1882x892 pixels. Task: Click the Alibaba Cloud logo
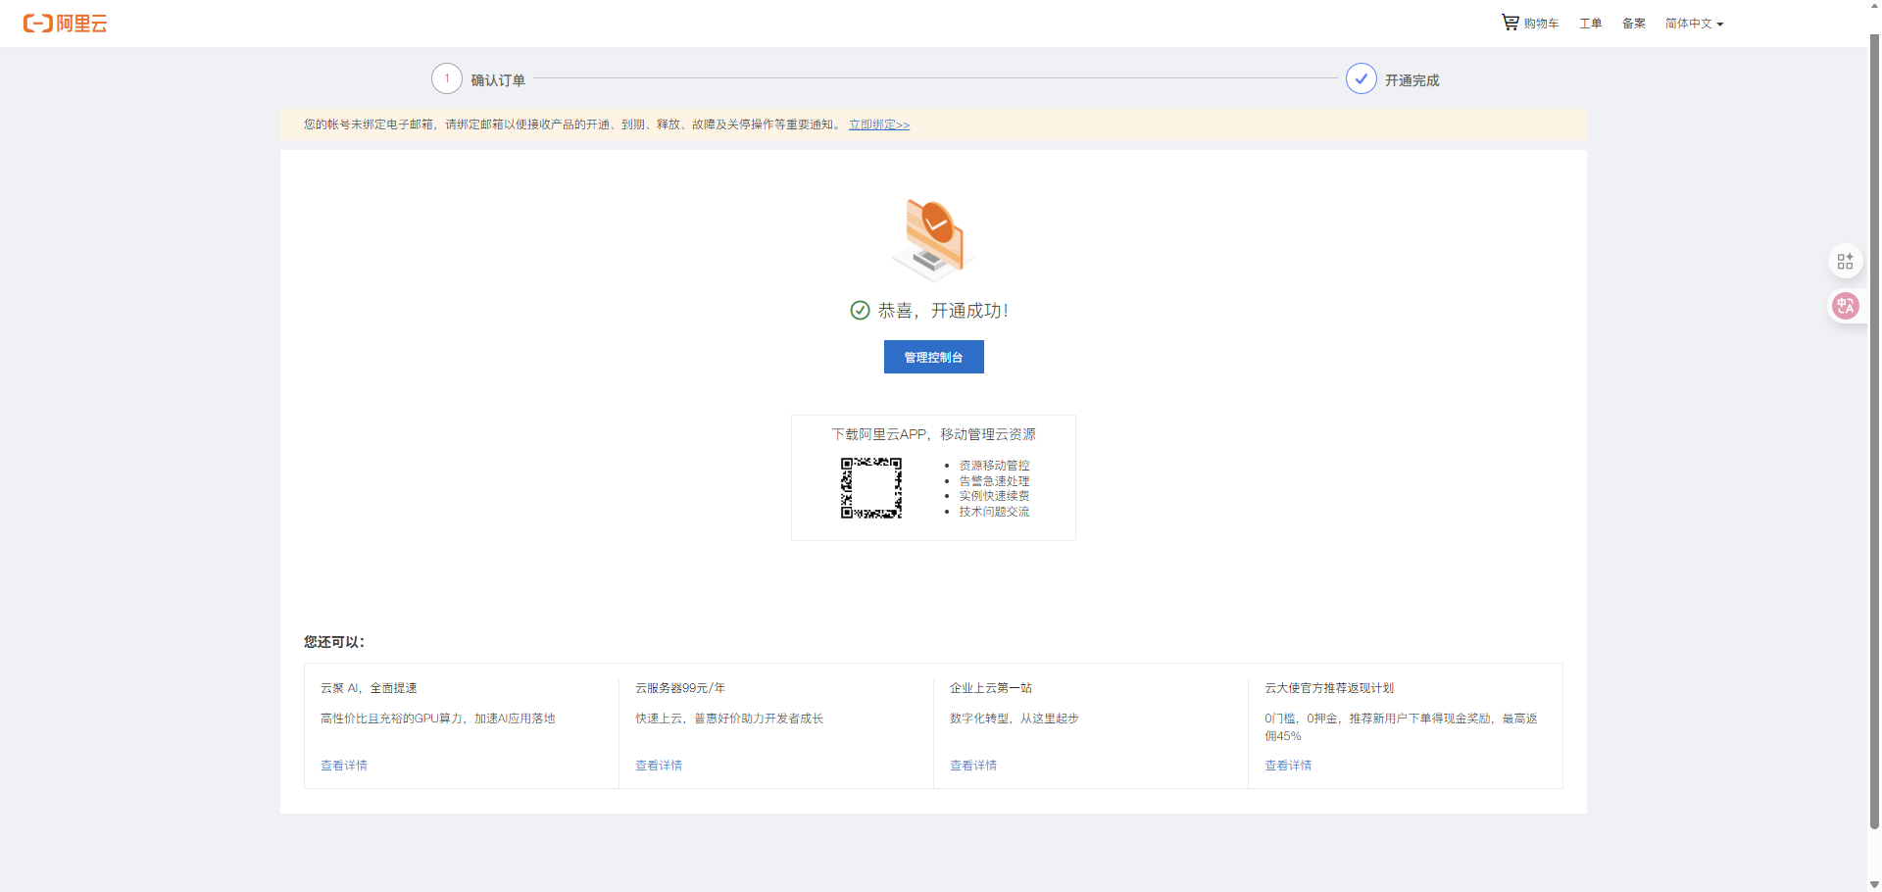[65, 24]
